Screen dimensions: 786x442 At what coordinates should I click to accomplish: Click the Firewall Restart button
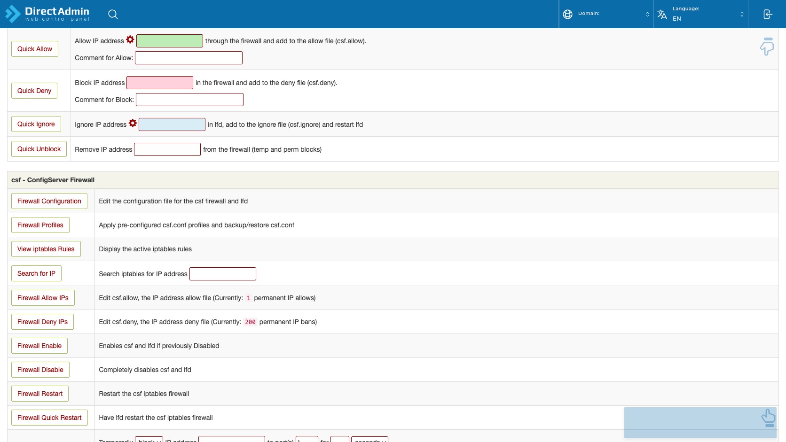pyautogui.click(x=40, y=394)
